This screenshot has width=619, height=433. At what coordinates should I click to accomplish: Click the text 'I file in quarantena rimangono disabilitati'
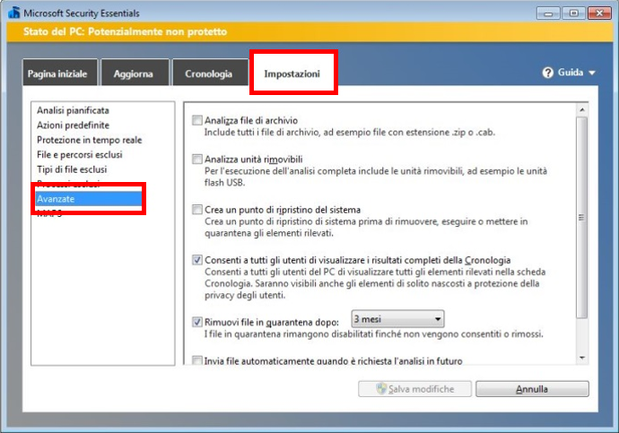373,334
